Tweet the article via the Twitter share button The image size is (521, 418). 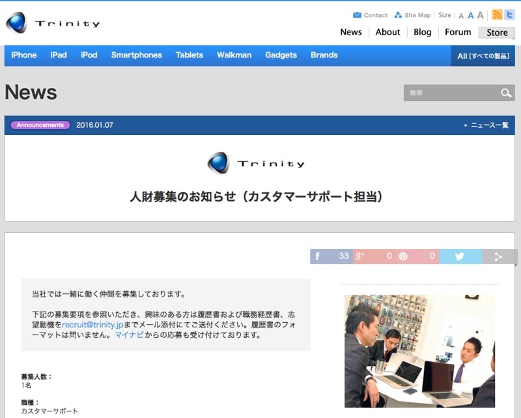460,256
